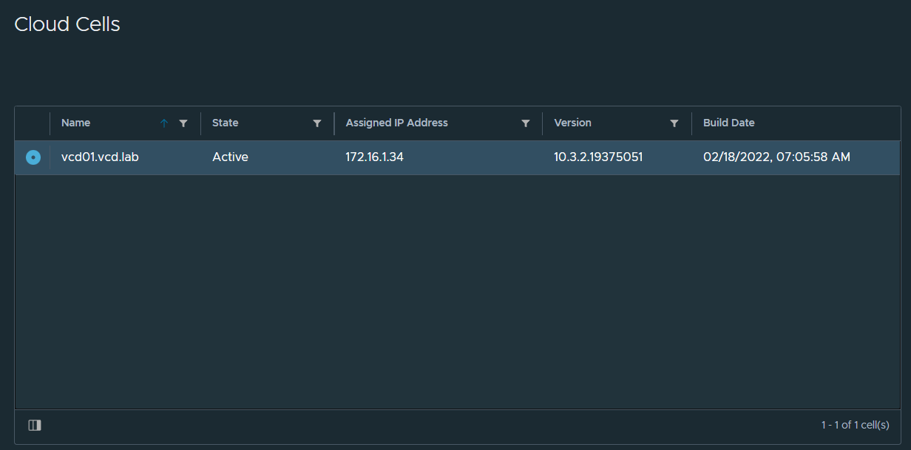Click the divider between Name and State headers
Viewport: 911px width, 450px height.
(x=200, y=123)
